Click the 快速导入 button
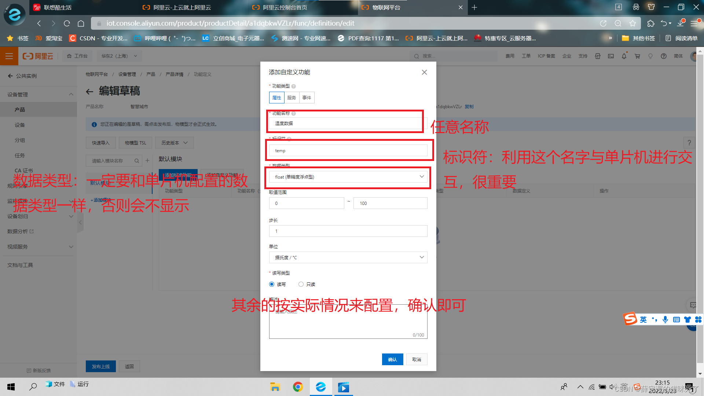The width and height of the screenshot is (704, 396). 100,143
